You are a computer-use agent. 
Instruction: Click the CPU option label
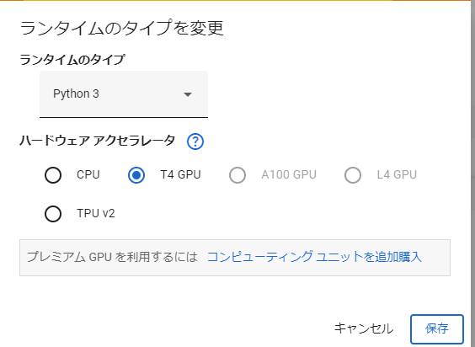click(88, 175)
